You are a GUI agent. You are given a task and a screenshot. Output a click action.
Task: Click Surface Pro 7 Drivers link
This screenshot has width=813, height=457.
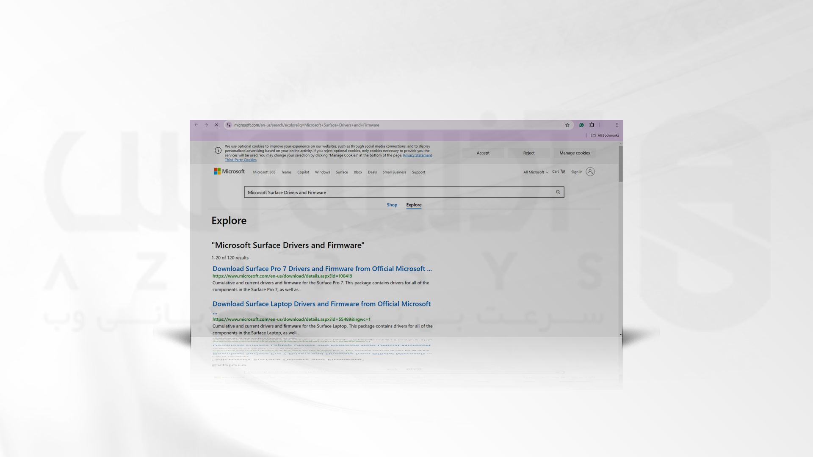point(322,268)
